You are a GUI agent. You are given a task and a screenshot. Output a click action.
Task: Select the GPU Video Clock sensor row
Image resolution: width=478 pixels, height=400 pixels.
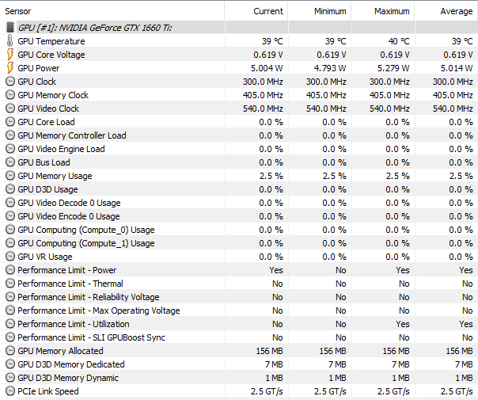click(x=239, y=109)
